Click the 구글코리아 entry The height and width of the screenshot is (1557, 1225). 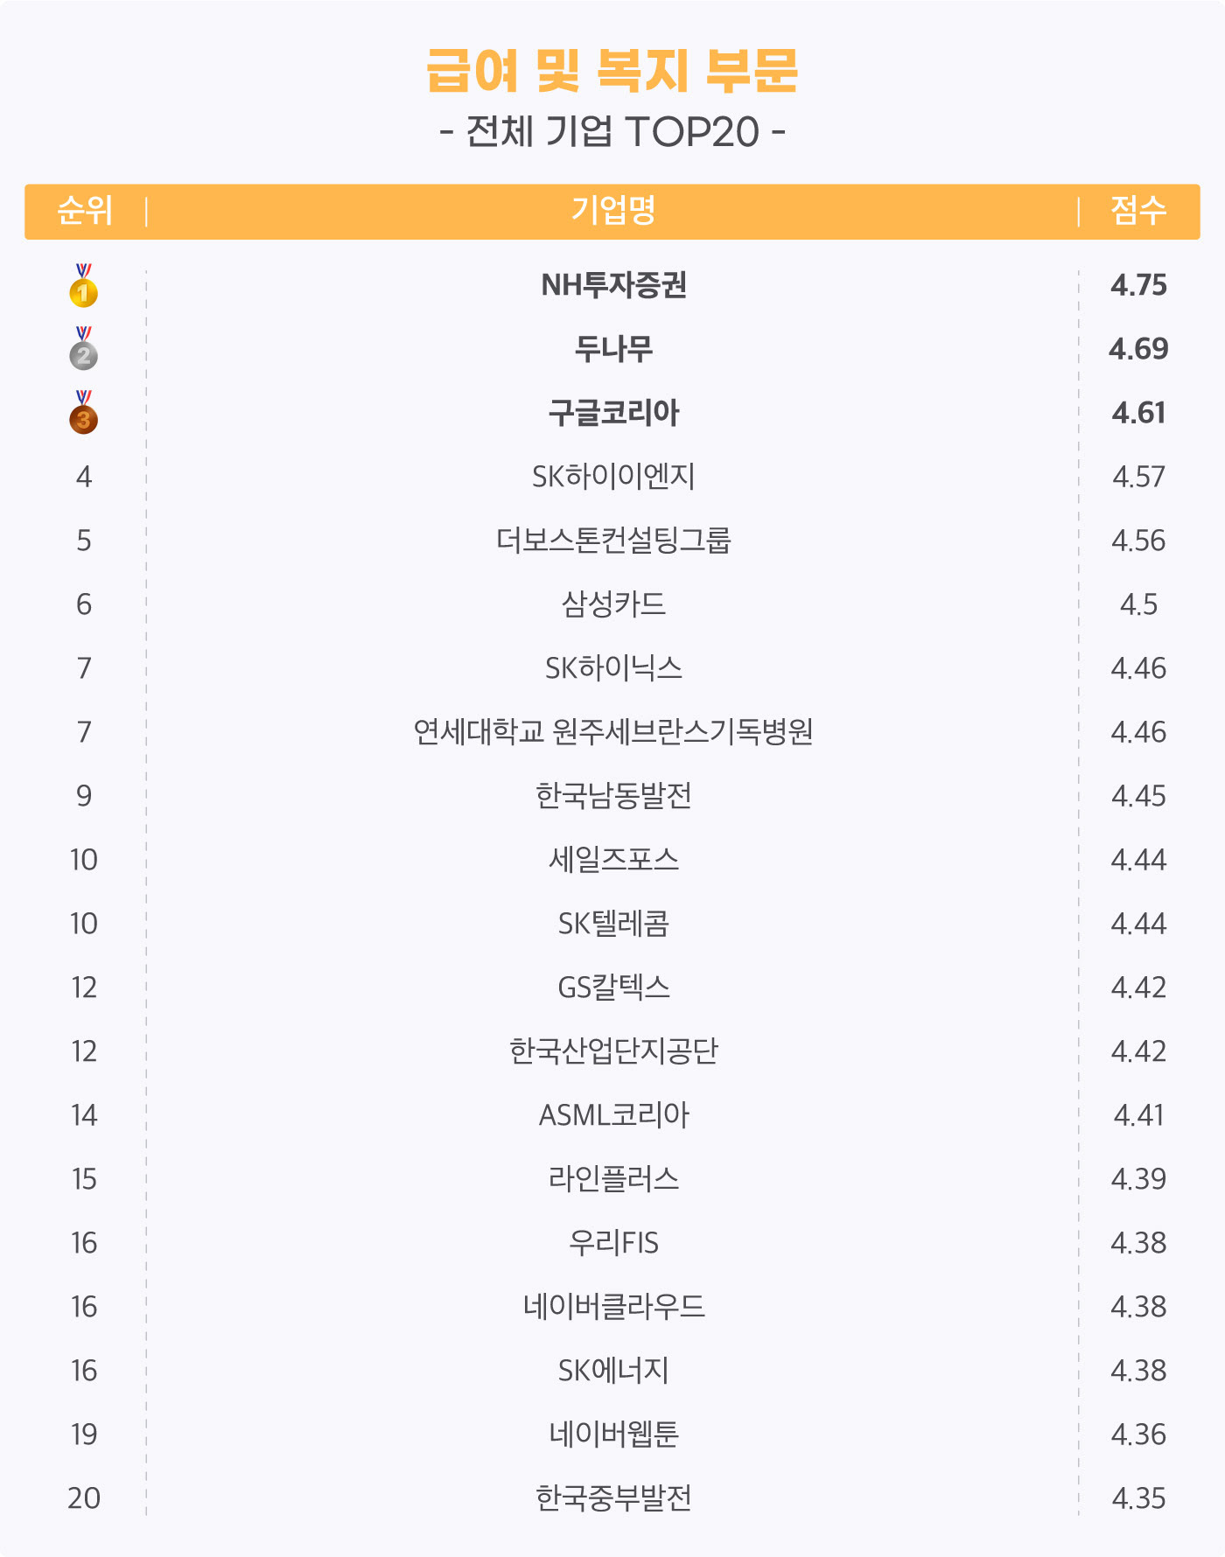click(x=613, y=413)
